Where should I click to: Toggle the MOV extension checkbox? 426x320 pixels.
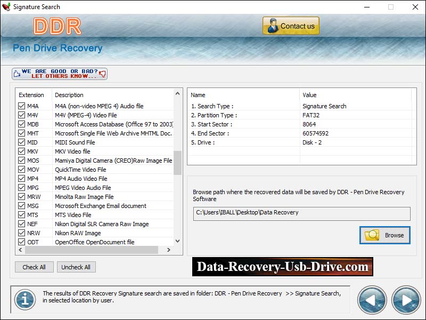click(x=21, y=169)
